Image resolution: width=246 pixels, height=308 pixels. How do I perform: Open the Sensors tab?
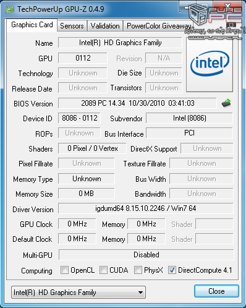pyautogui.click(x=72, y=26)
